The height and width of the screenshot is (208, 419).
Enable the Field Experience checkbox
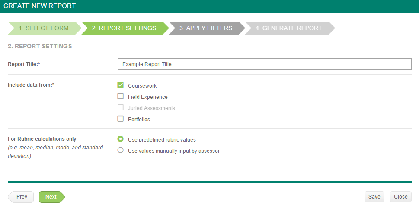coord(121,96)
